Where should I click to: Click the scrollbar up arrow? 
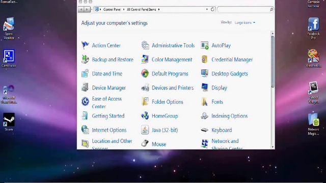273,34
